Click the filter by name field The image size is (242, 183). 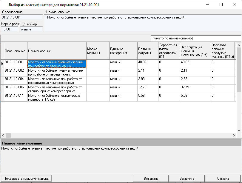point(195,38)
